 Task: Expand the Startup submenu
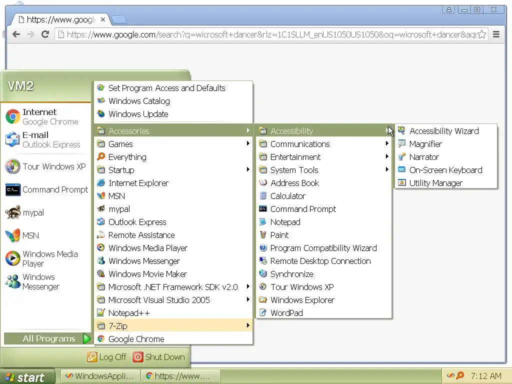click(173, 170)
